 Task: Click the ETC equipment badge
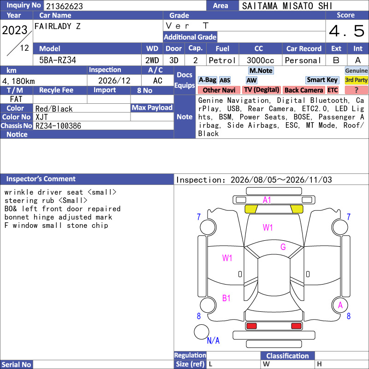point(333,90)
